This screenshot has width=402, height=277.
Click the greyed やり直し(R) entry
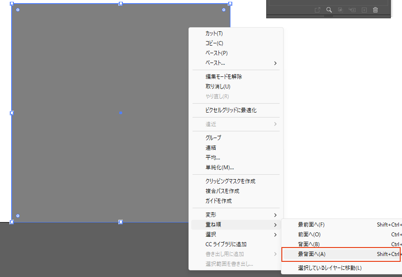(x=236, y=96)
